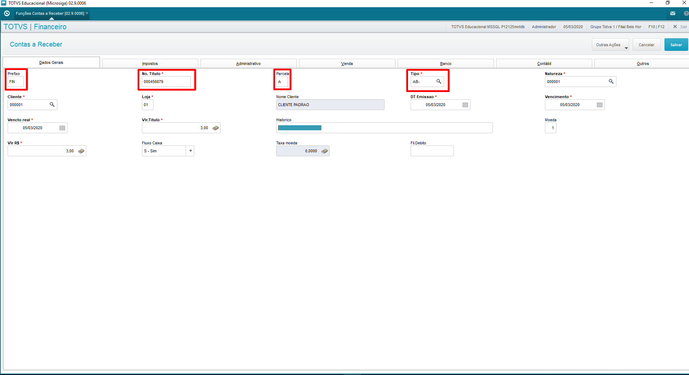Open the calendar picker for Vencimento
This screenshot has height=375, width=689.
[599, 105]
